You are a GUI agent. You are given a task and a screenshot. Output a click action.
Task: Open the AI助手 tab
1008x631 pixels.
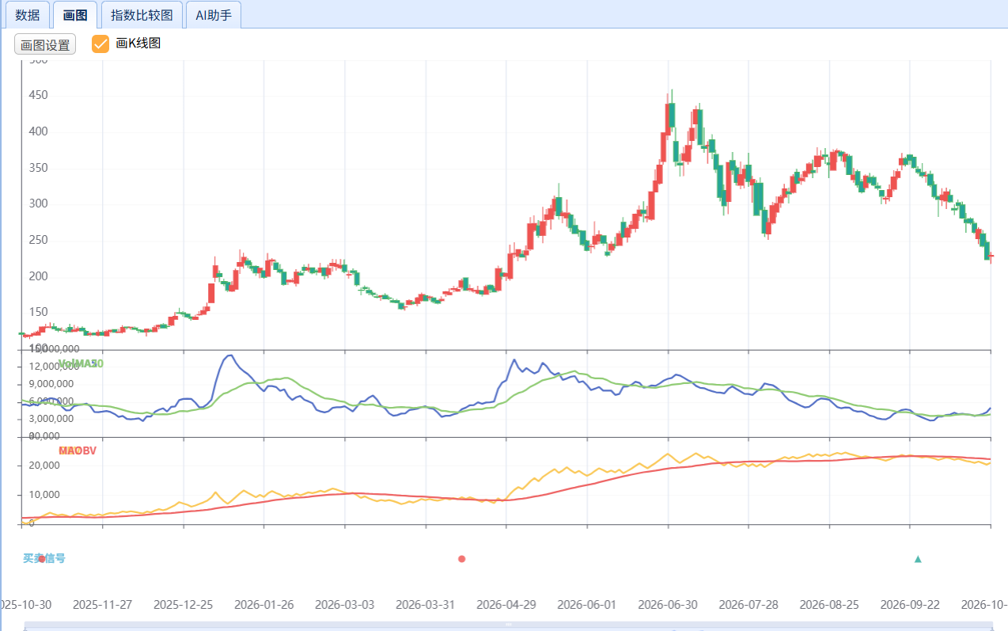coord(214,15)
